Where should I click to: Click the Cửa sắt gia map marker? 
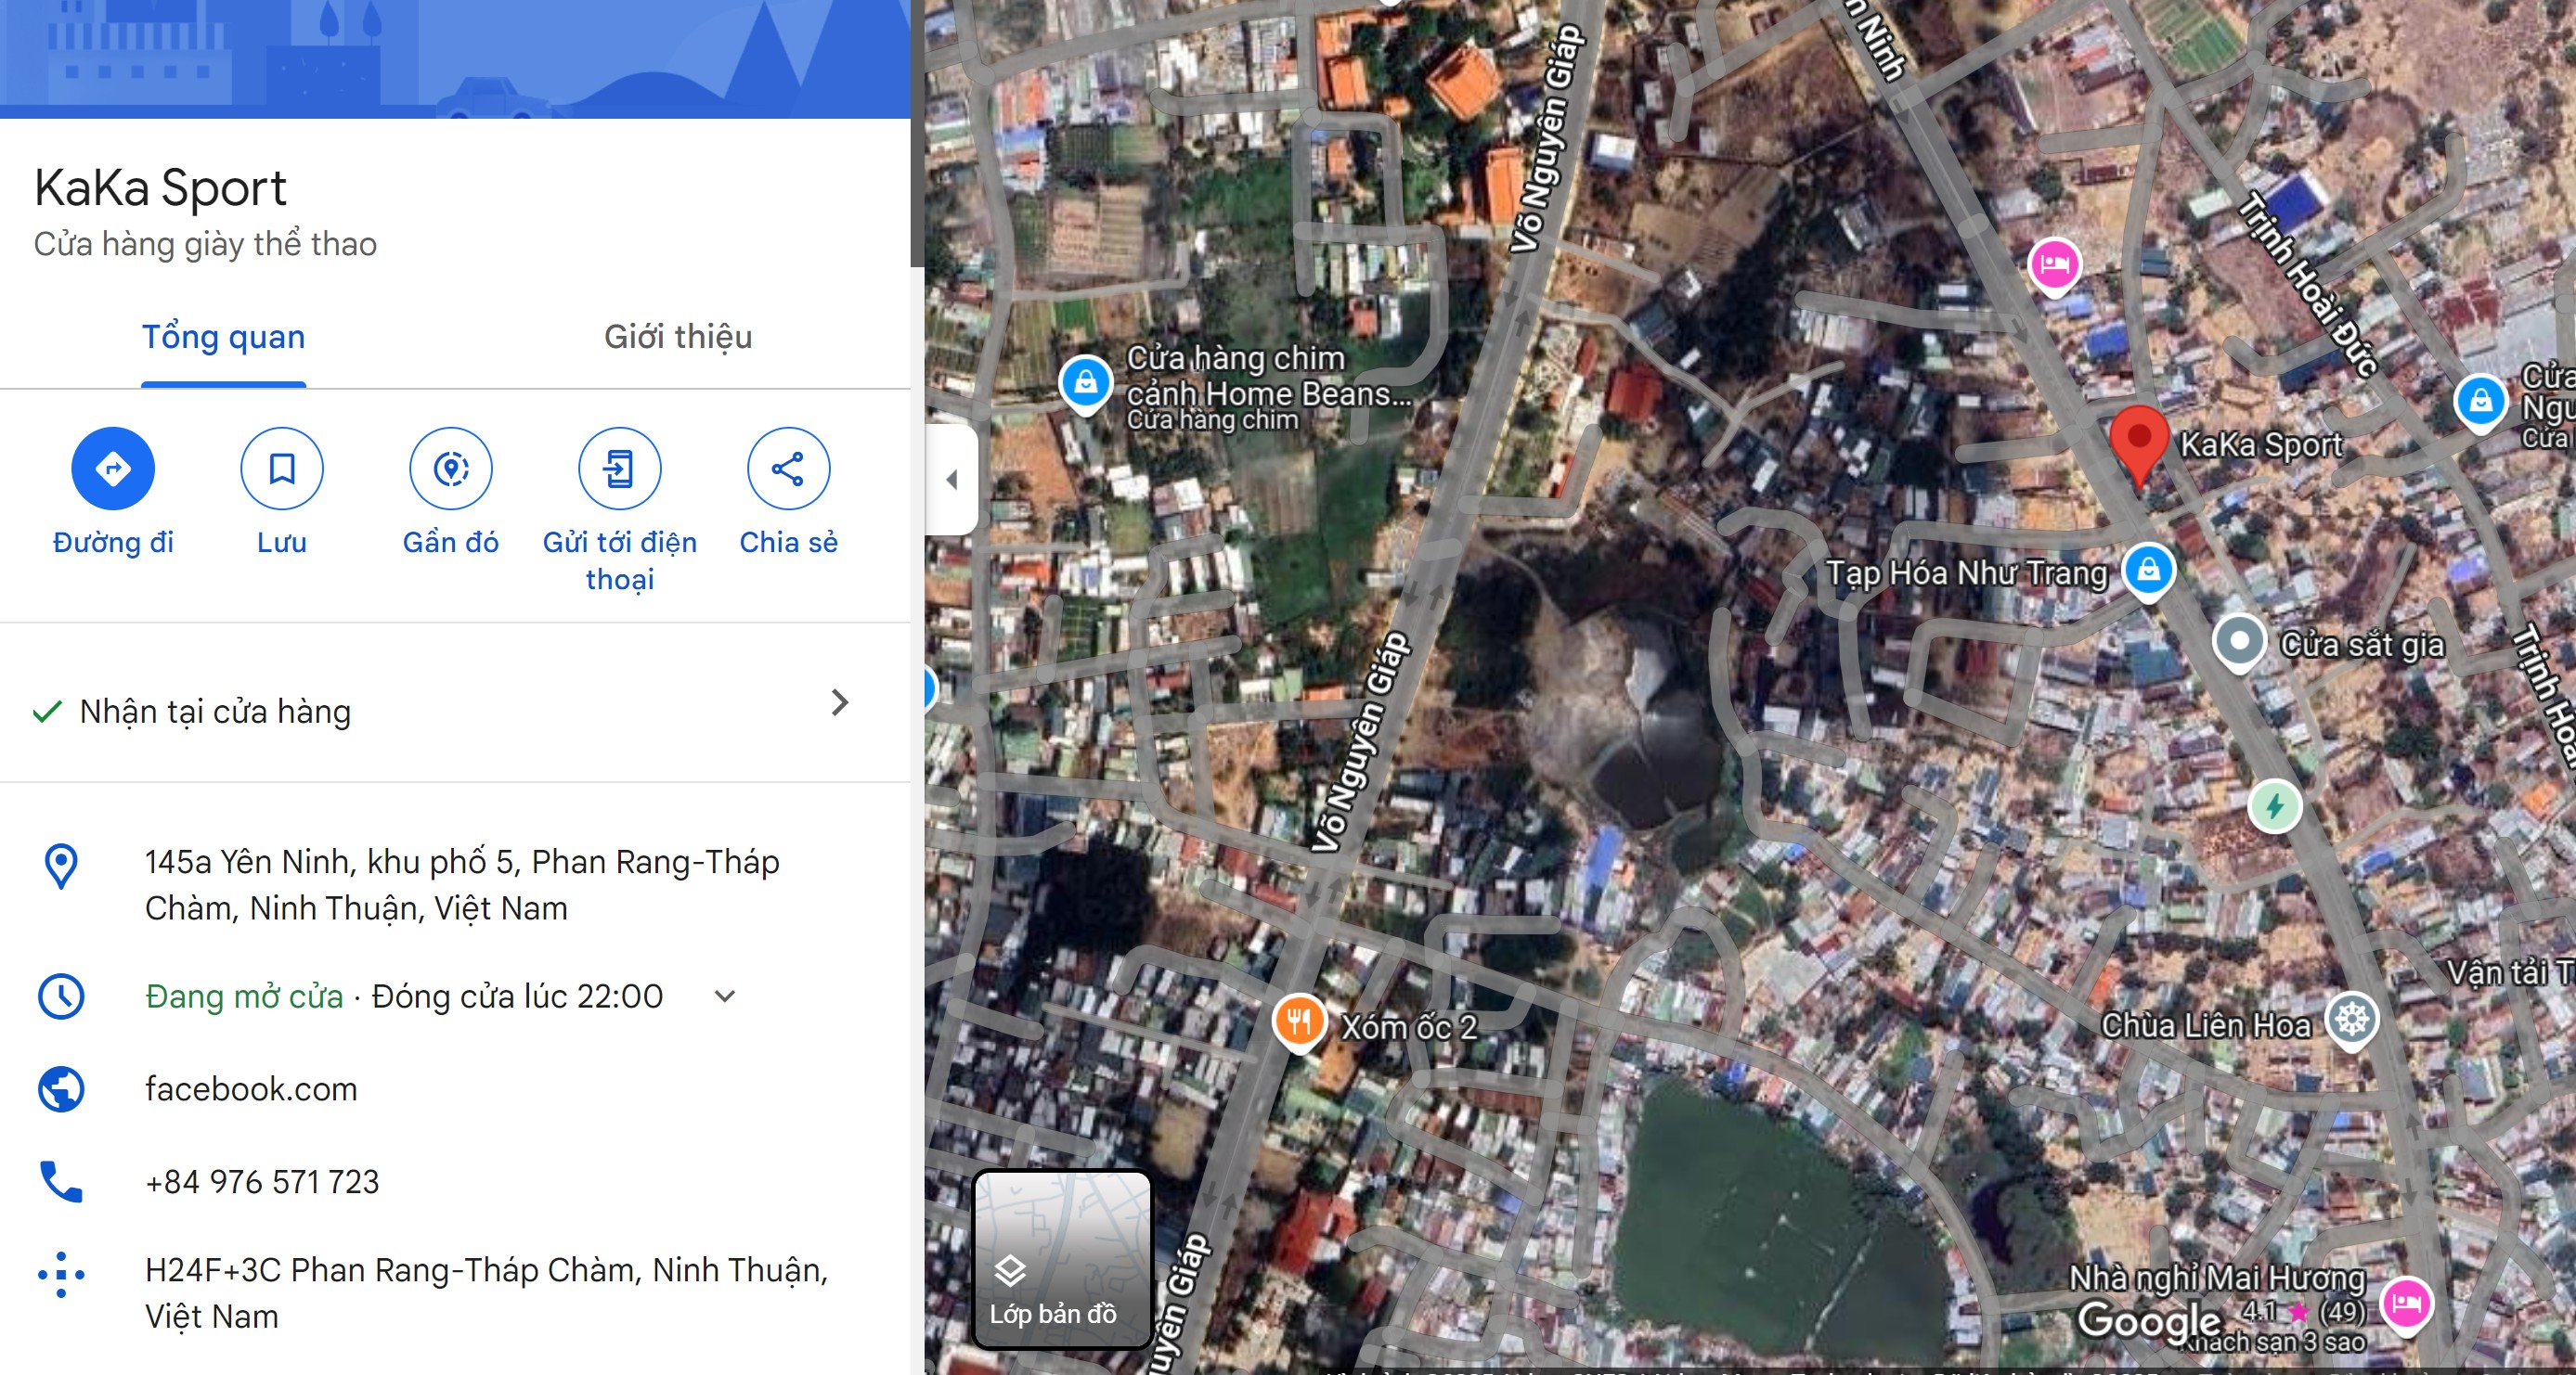click(x=2239, y=643)
